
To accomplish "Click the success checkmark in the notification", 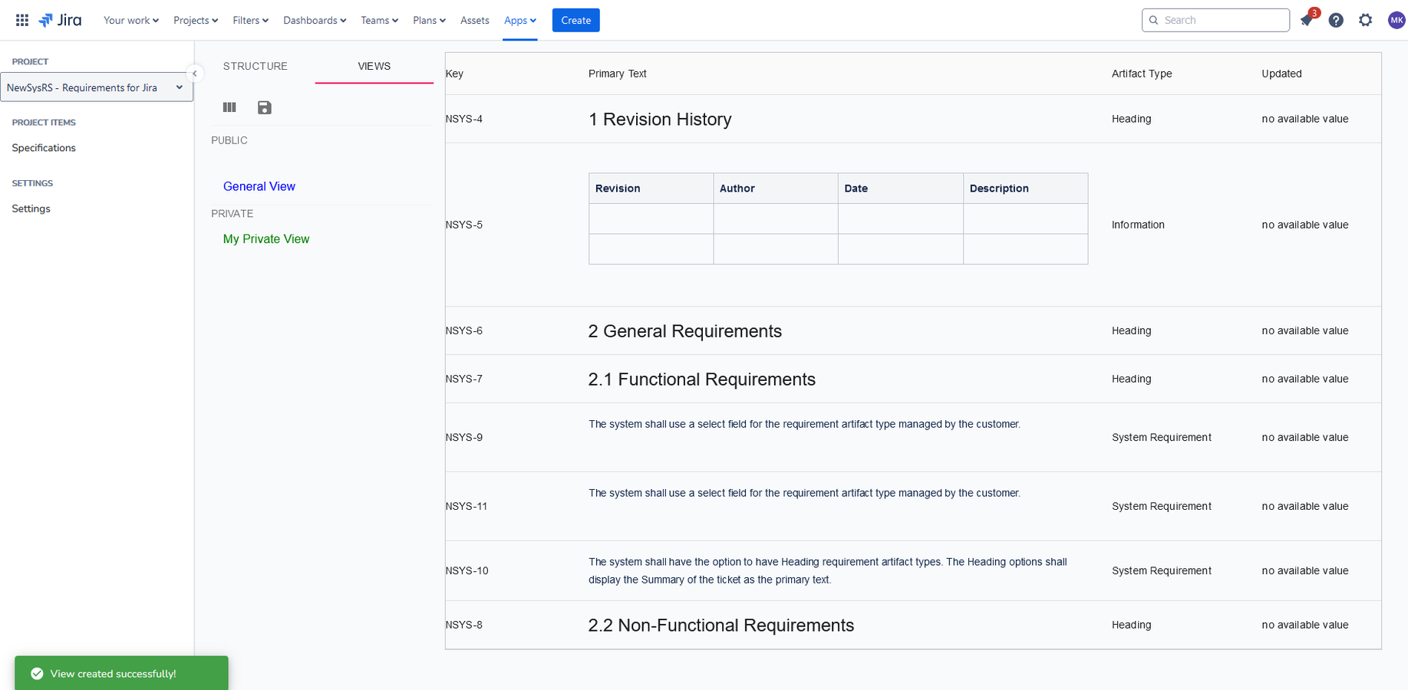I will click(x=37, y=673).
